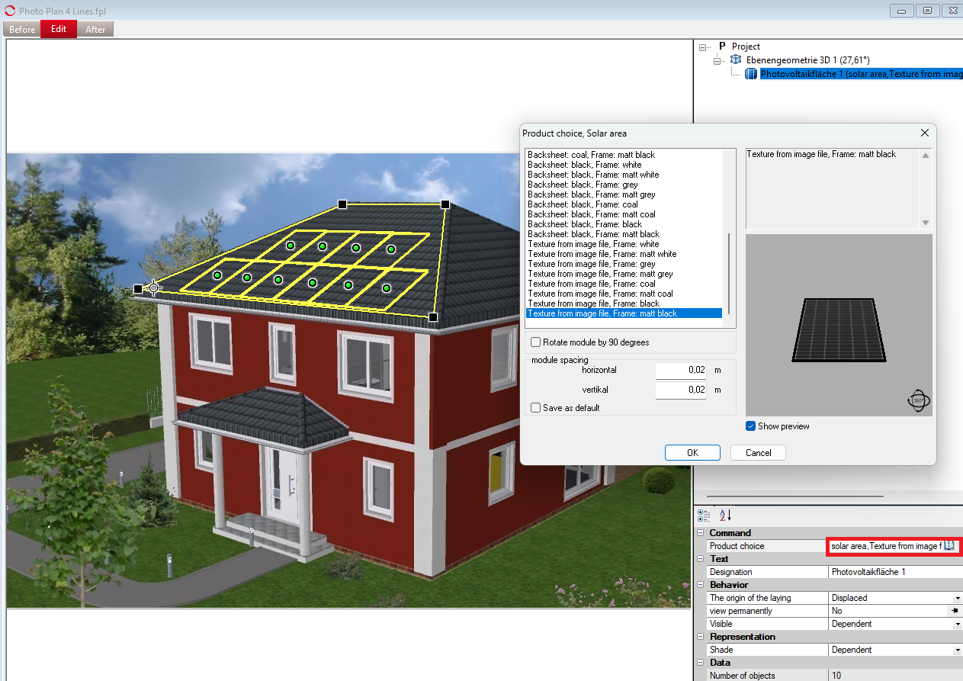Select Ebenengeometrie 3D 1 (27,61°) tree item
The image size is (963, 681).
807,59
